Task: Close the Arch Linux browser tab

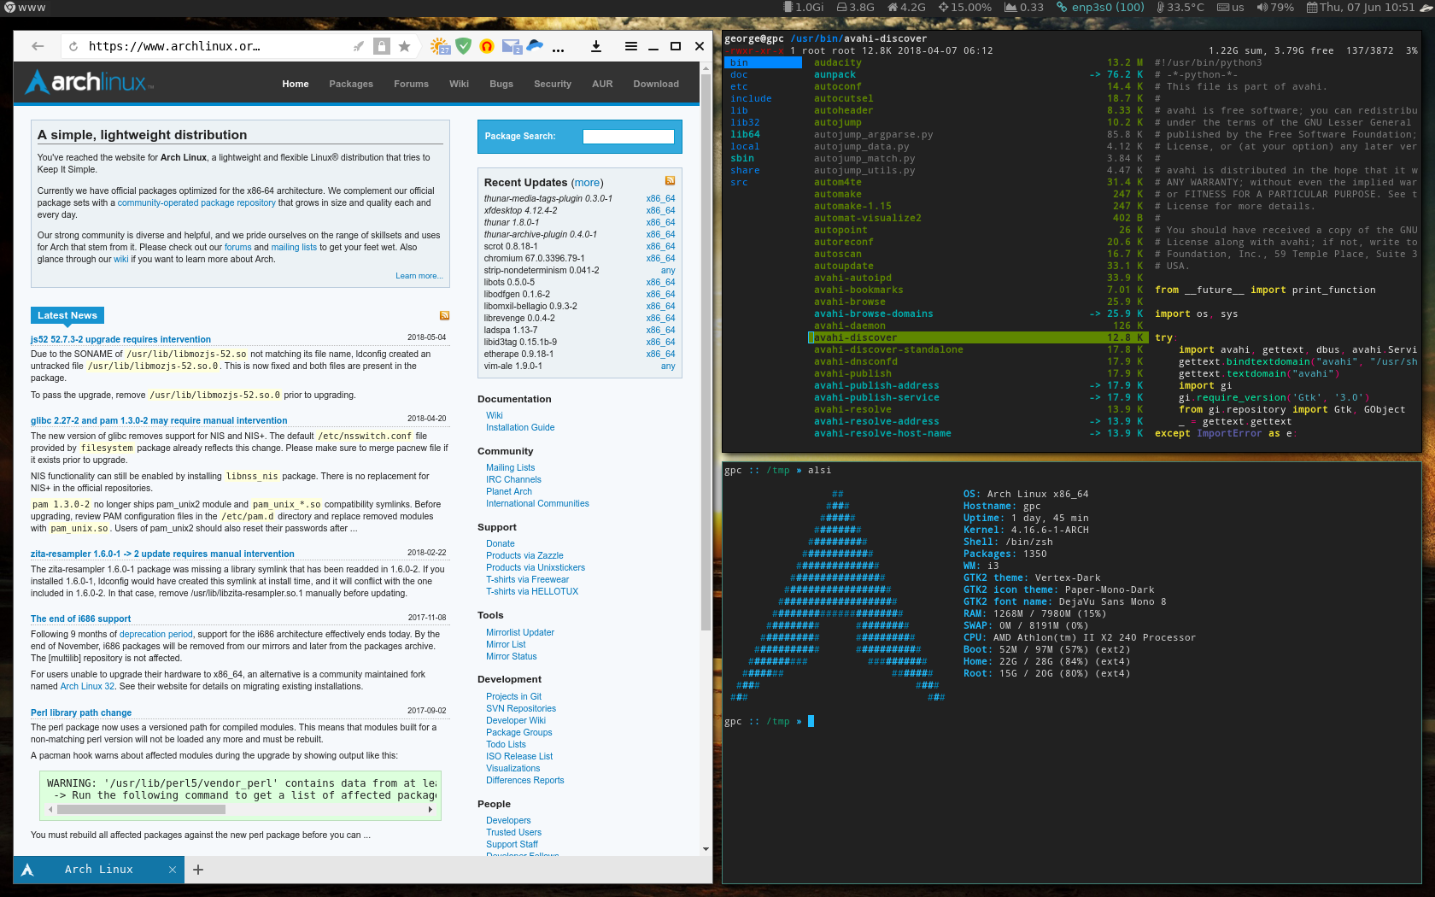Action: click(172, 870)
